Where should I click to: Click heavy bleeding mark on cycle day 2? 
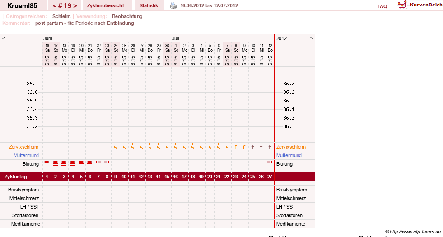pyautogui.click(x=56, y=163)
